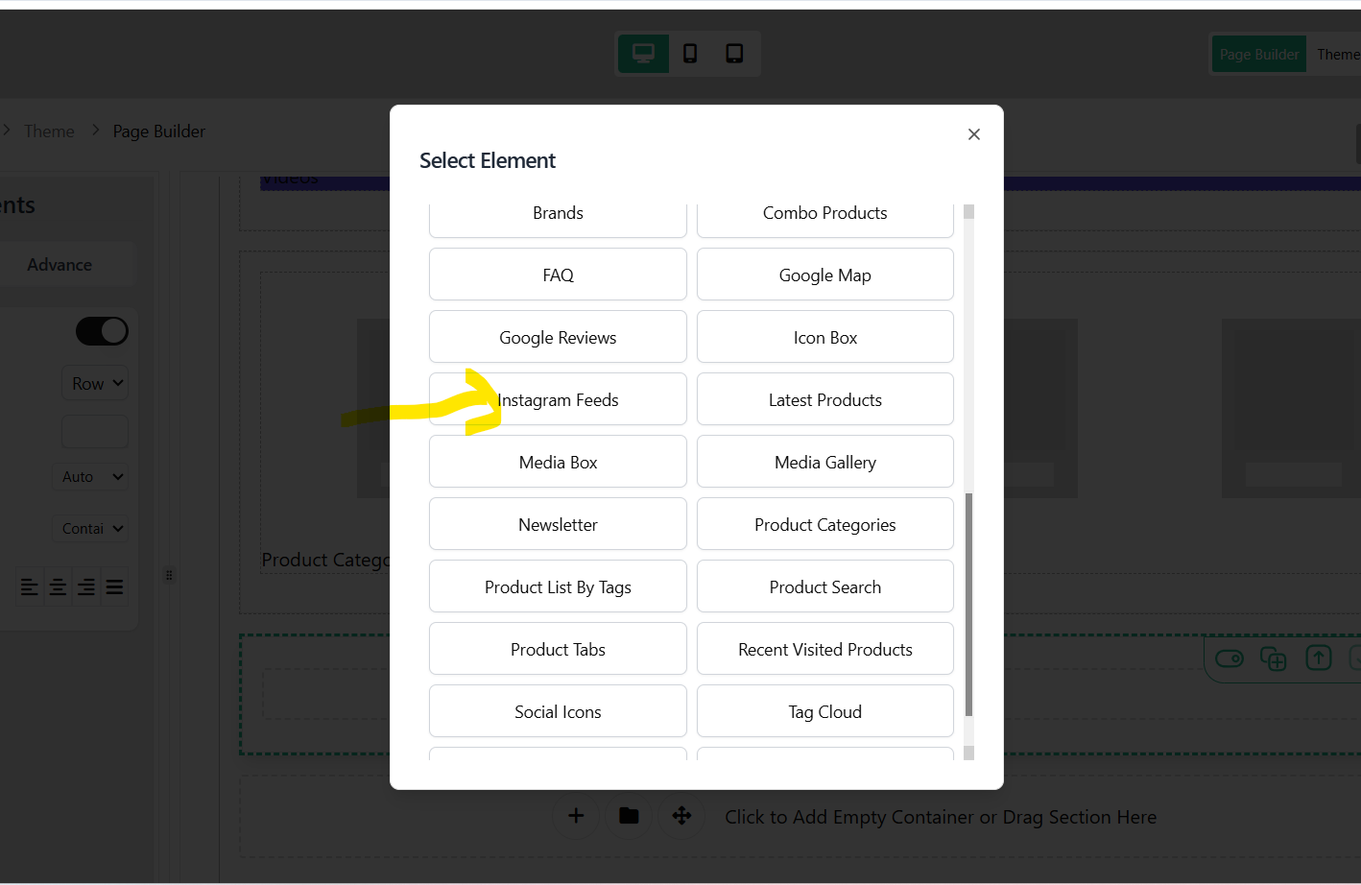The width and height of the screenshot is (1361, 885).
Task: Click the duplicate section icon
Action: pyautogui.click(x=1274, y=658)
